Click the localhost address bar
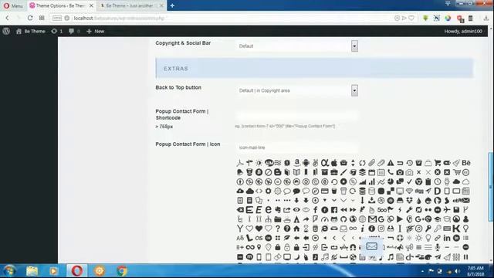The height and width of the screenshot is (278, 494). click(x=221, y=18)
